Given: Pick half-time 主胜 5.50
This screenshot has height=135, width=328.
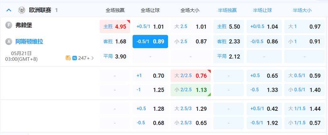Looking at the screenshot, I should (x=229, y=27).
